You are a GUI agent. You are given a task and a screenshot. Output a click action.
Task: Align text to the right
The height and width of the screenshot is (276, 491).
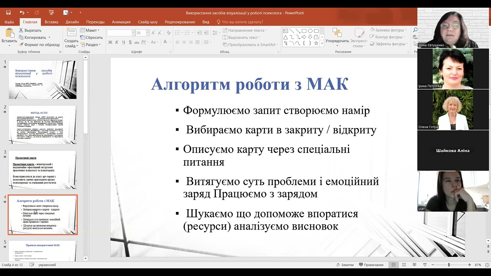pos(191,42)
